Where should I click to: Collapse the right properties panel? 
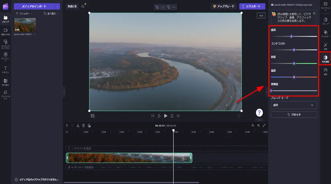[x=267, y=92]
